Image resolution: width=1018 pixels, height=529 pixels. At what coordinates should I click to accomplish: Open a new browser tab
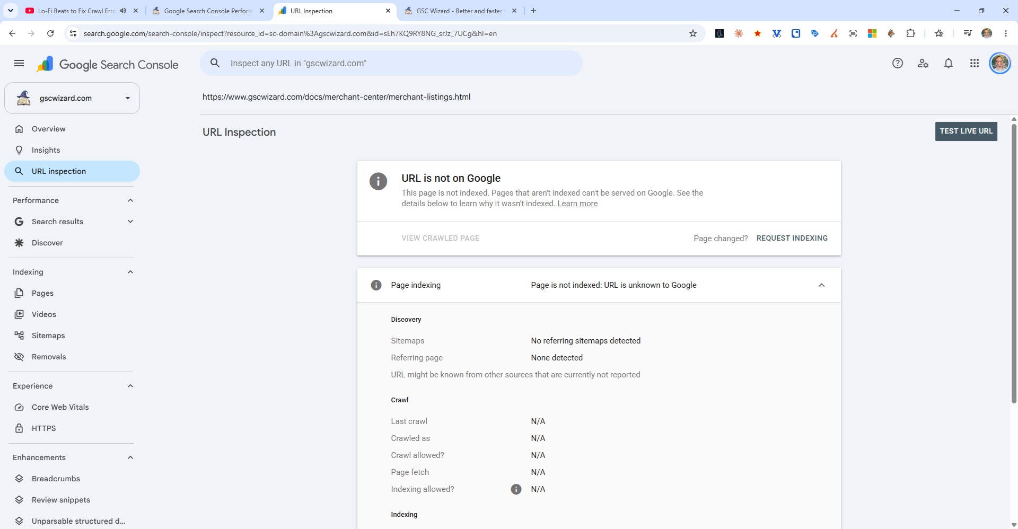[533, 11]
